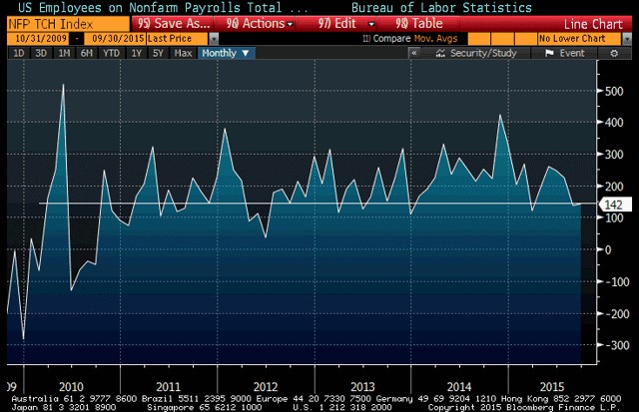Click the 500 y-axis label

pyautogui.click(x=614, y=91)
